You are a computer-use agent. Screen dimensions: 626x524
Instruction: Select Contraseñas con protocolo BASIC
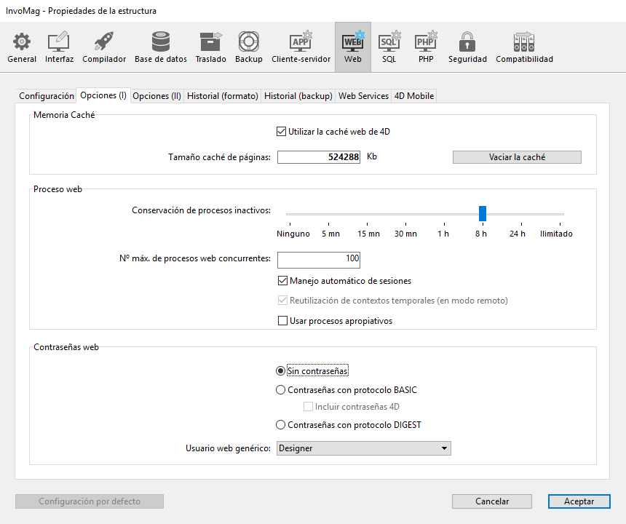coord(281,390)
